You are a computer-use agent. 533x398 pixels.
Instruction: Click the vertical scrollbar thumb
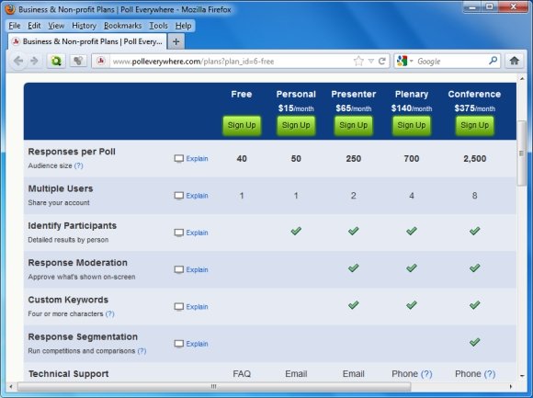tap(521, 153)
